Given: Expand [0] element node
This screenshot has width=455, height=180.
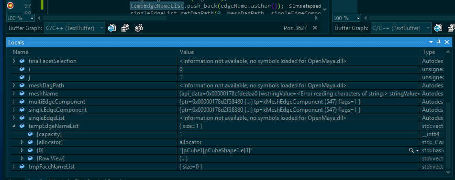Looking at the screenshot, I should tap(22, 150).
